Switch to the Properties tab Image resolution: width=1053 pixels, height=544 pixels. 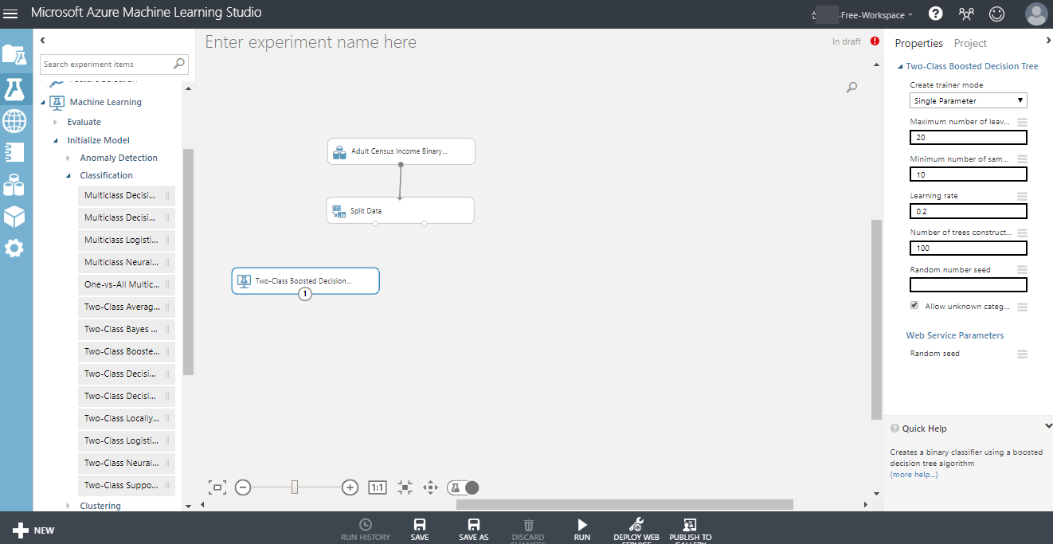[x=918, y=43]
